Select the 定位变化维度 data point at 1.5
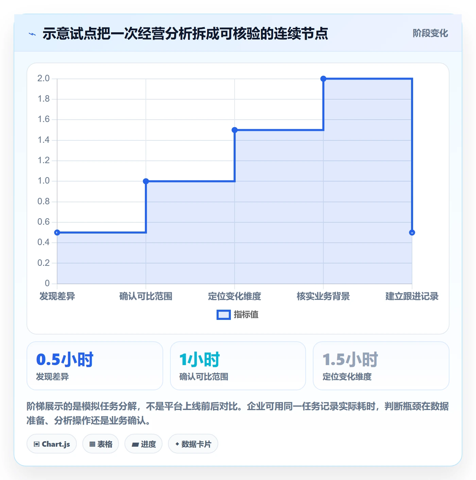 (235, 130)
